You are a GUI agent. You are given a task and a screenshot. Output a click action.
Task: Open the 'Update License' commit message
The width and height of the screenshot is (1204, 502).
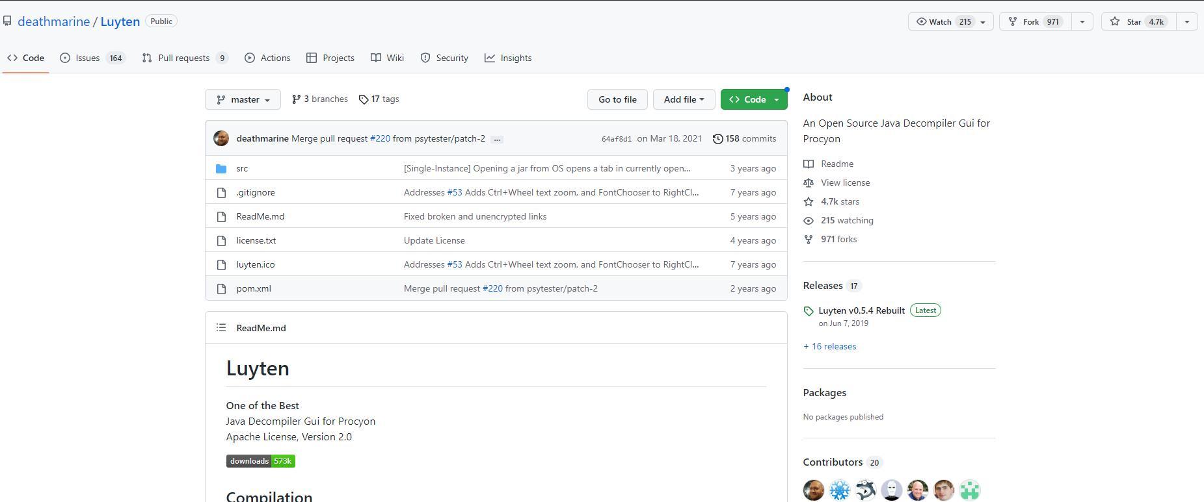(434, 240)
